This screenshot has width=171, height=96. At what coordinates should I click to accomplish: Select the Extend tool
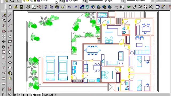tap(4, 73)
